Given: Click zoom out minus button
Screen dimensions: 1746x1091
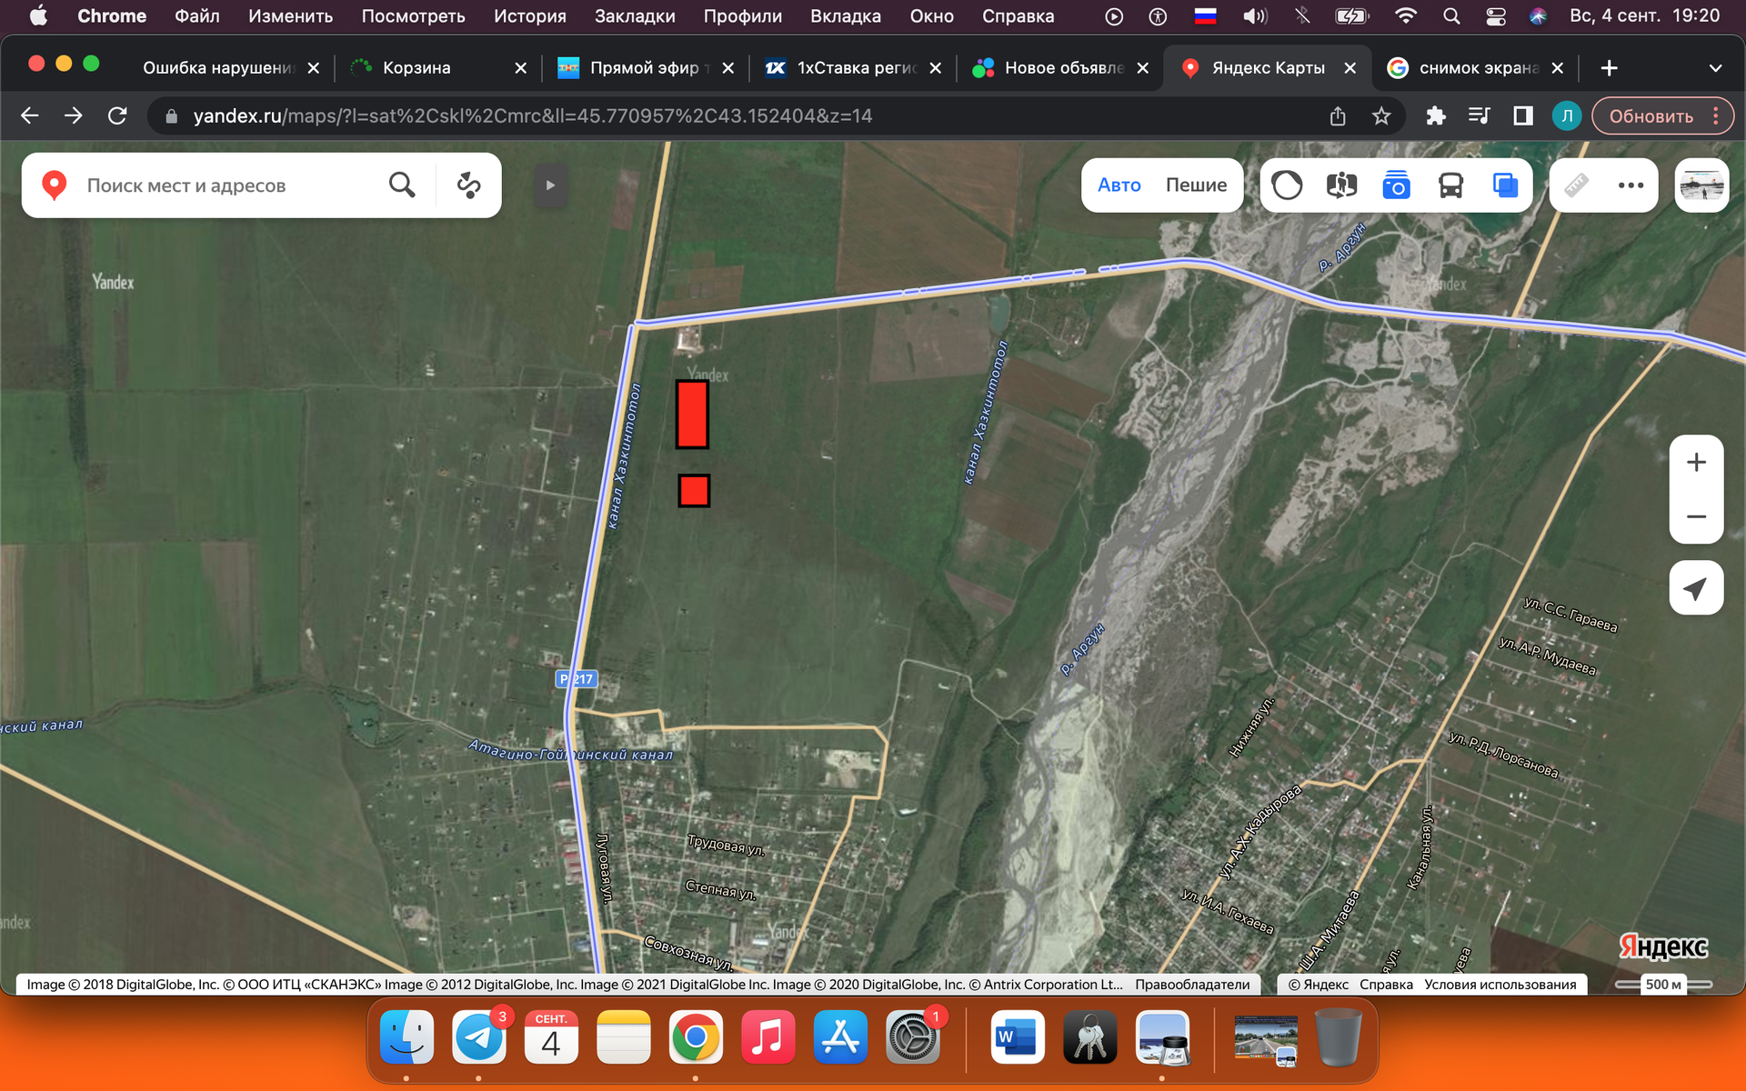Looking at the screenshot, I should pyautogui.click(x=1696, y=516).
